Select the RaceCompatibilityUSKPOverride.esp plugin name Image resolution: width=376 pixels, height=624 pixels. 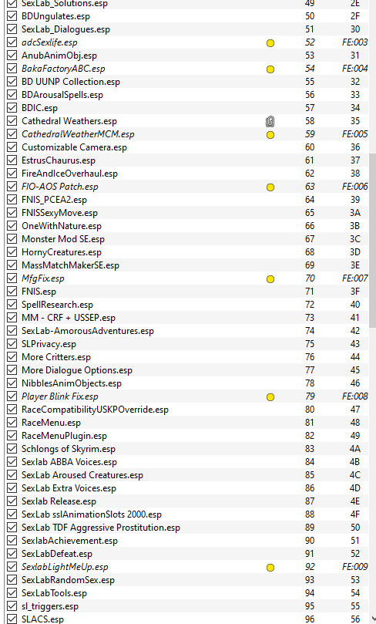[95, 410]
